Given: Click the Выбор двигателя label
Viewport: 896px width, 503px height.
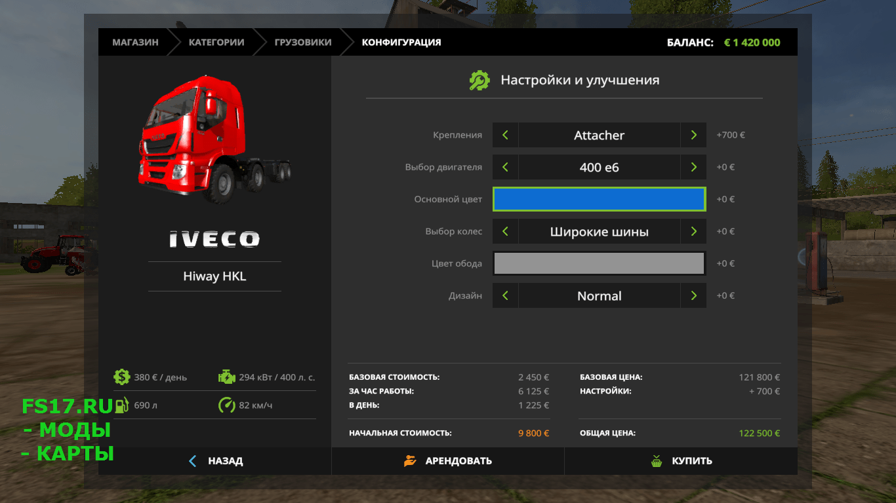Looking at the screenshot, I should click(443, 167).
